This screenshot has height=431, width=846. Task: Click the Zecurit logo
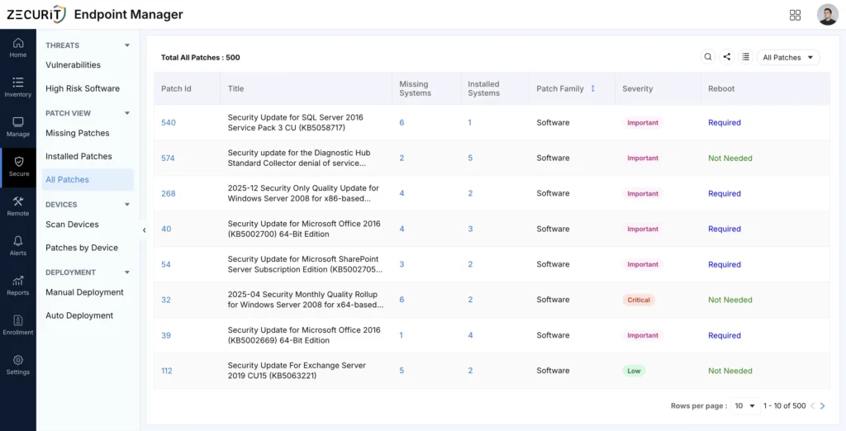pyautogui.click(x=36, y=15)
